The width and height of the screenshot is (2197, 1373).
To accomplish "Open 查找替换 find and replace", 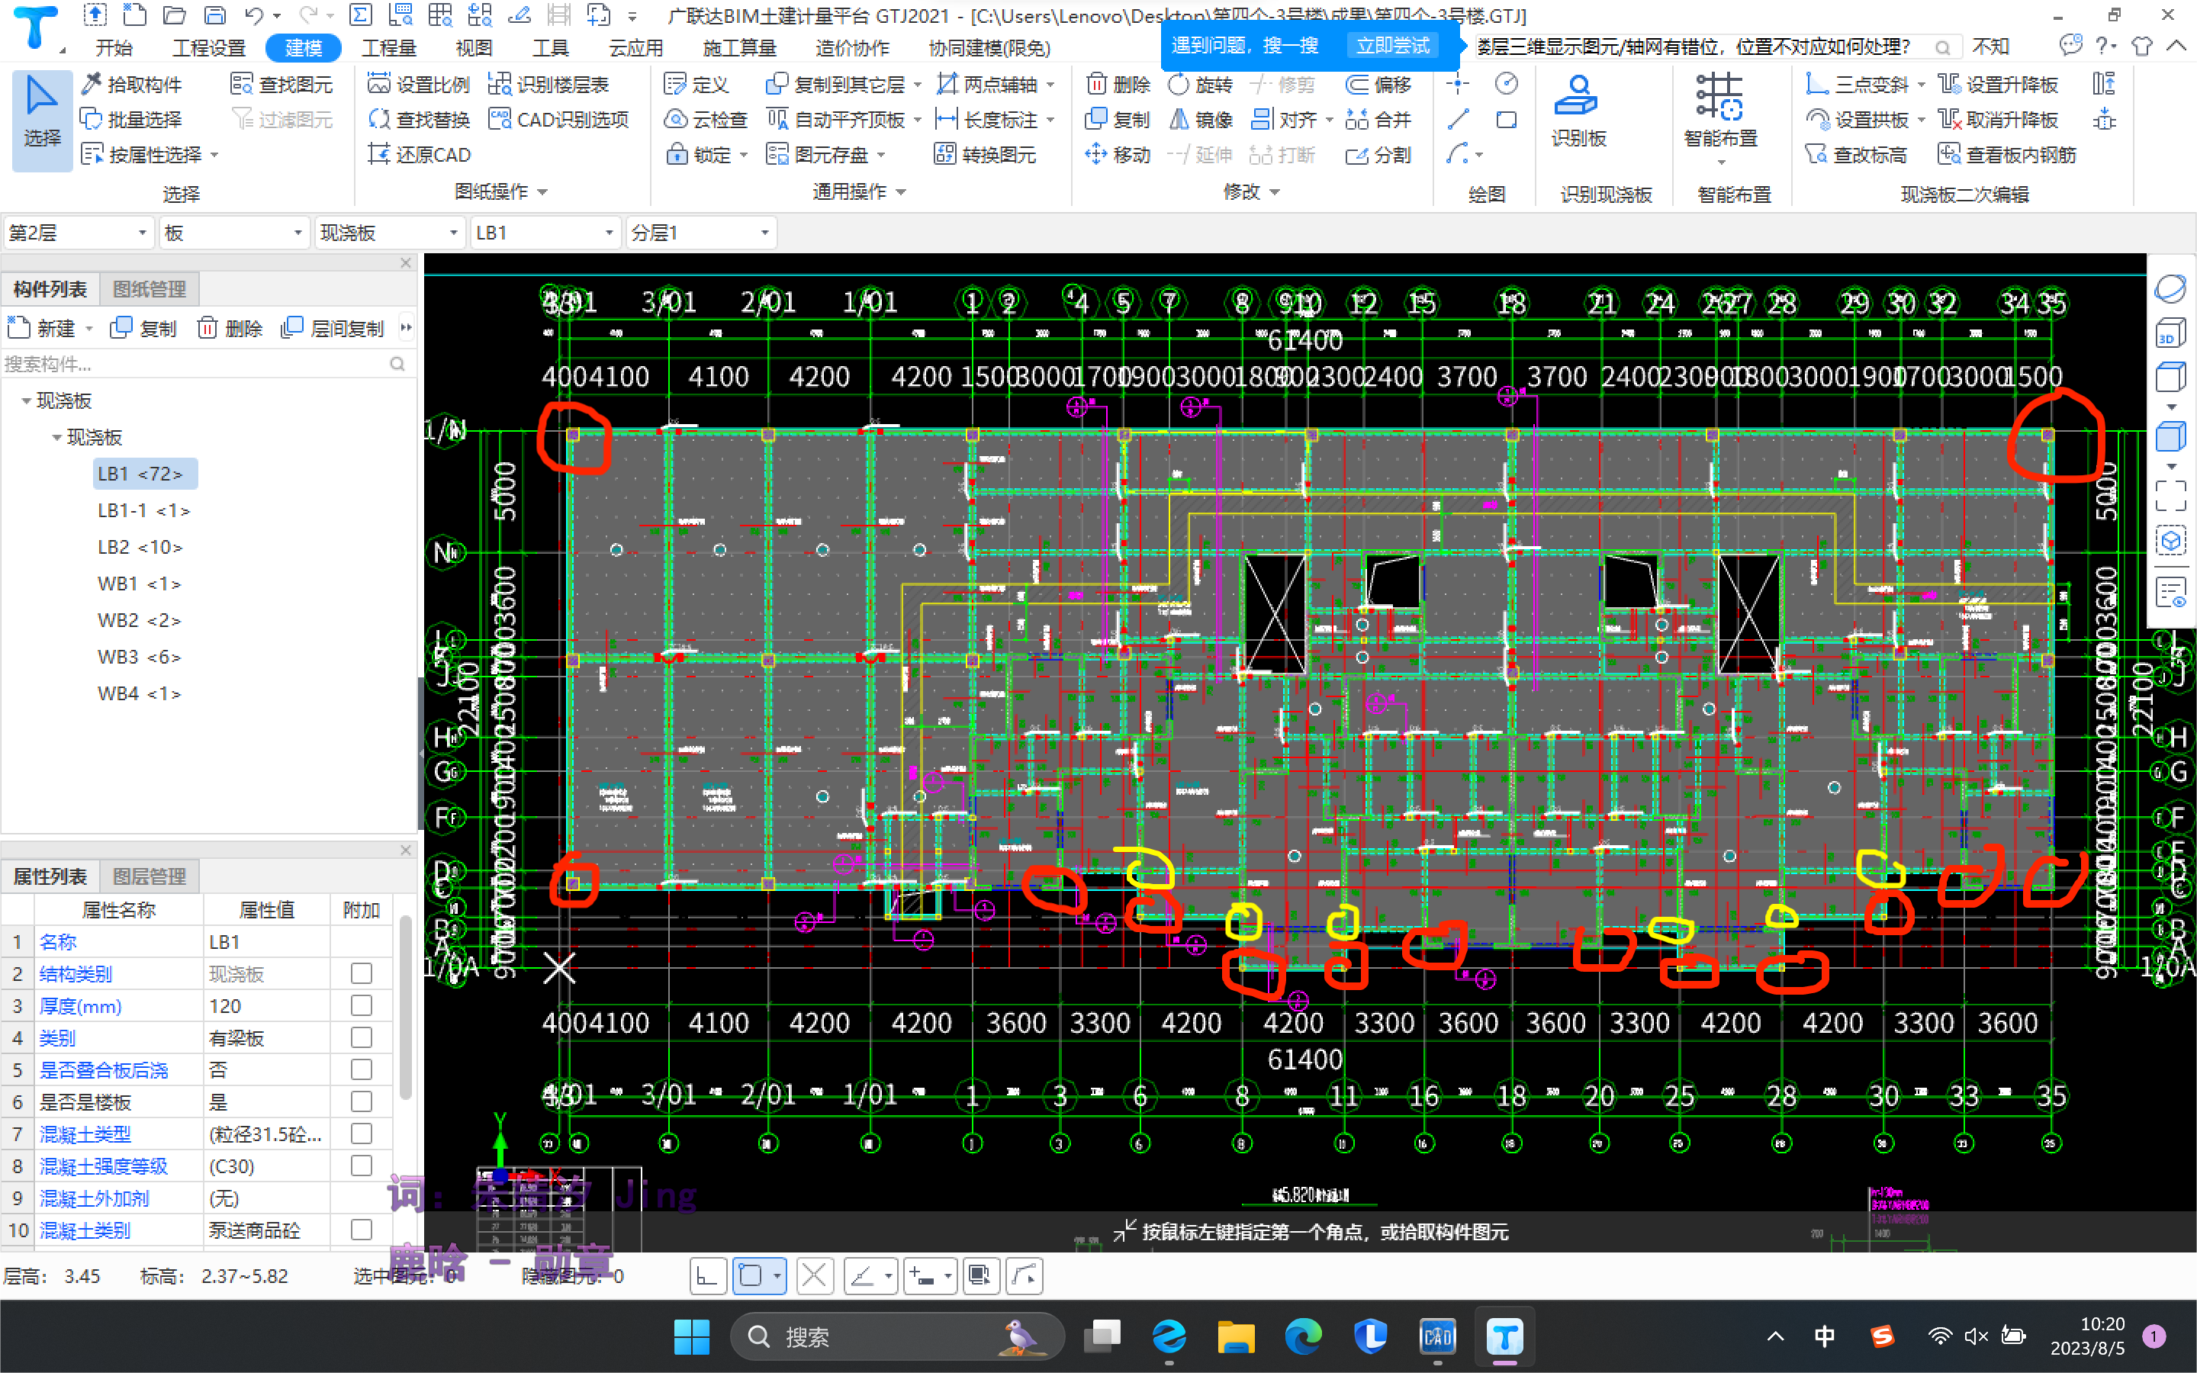I will coord(419,119).
